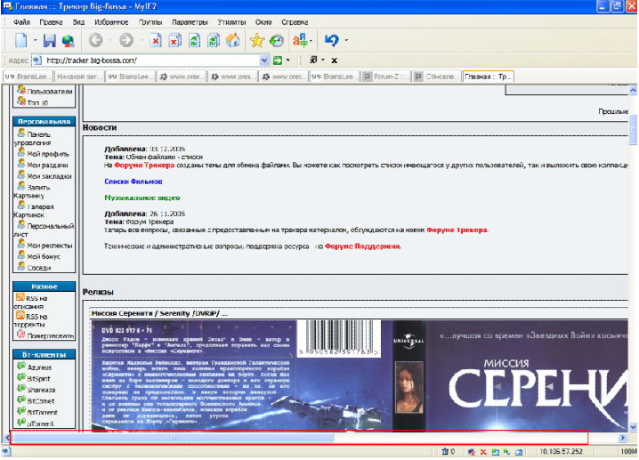Click the red X status bar icon
The image size is (639, 460).
pos(483,452)
